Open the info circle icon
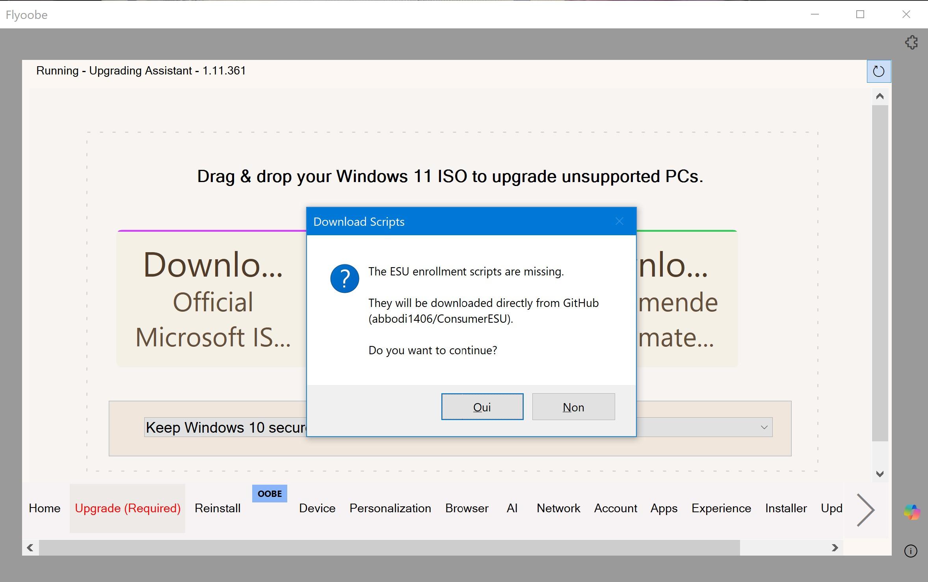Viewport: 928px width, 582px height. pyautogui.click(x=911, y=551)
